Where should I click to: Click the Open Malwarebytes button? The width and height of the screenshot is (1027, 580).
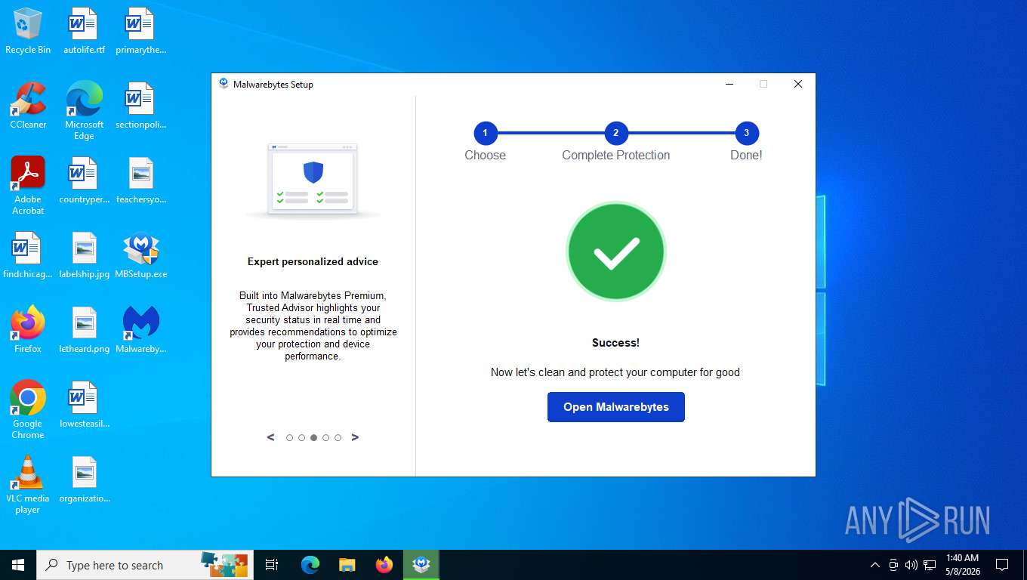[615, 407]
